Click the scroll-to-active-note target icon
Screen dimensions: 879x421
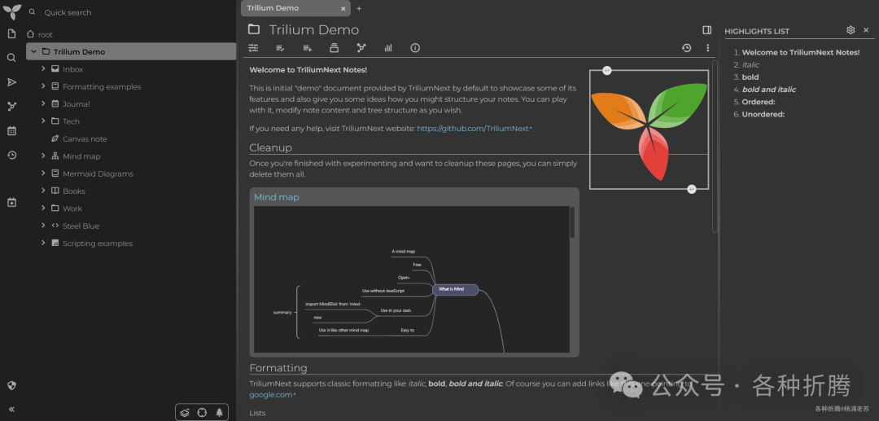[202, 413]
